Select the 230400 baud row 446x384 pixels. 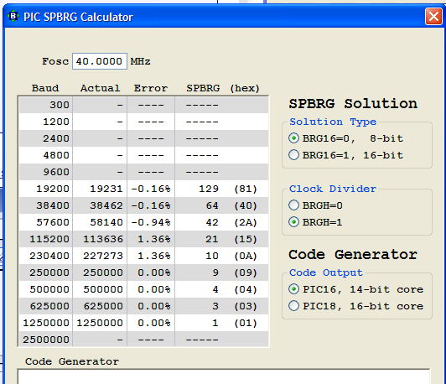(x=143, y=256)
